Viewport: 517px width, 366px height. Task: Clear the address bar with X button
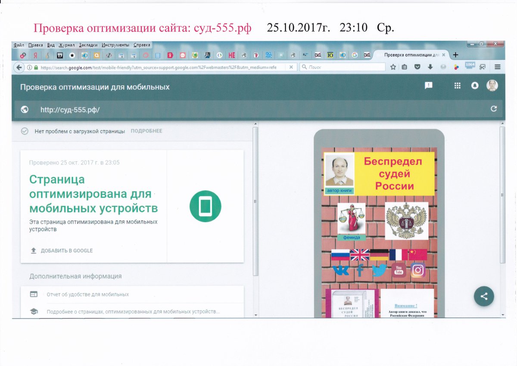tap(291, 67)
